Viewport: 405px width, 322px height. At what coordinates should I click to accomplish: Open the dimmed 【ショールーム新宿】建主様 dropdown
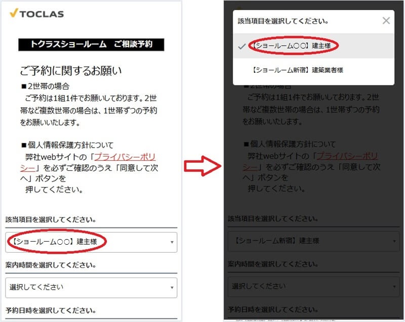(313, 241)
